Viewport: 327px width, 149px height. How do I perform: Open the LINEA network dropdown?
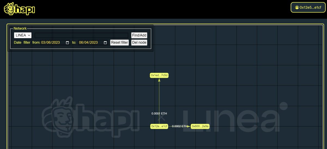point(23,35)
